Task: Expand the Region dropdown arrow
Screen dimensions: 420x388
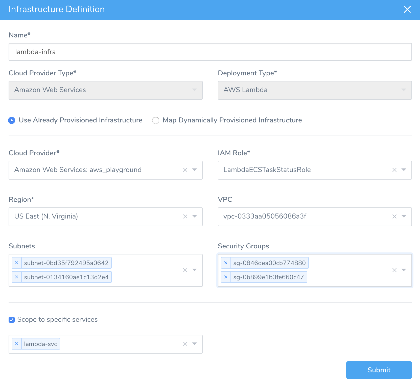Action: click(x=195, y=216)
